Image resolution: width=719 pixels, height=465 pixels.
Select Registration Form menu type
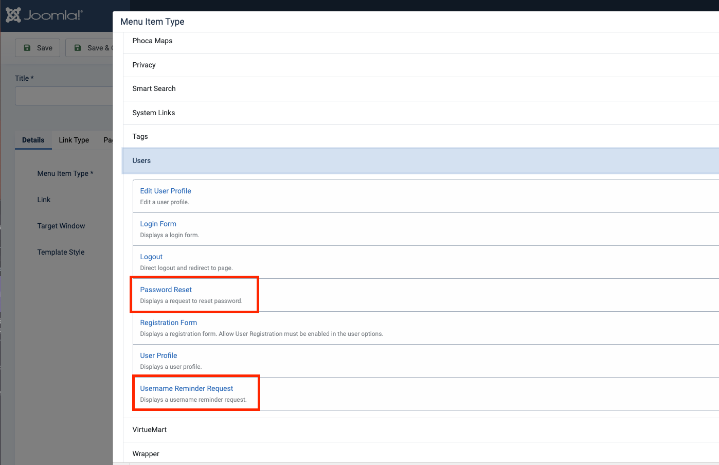[x=169, y=323]
